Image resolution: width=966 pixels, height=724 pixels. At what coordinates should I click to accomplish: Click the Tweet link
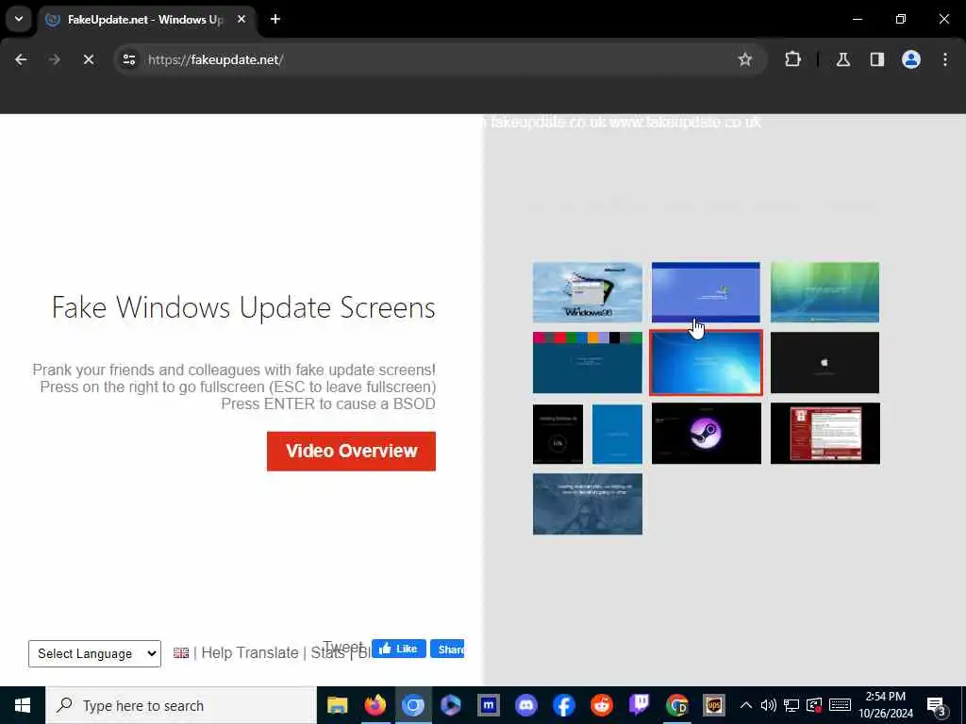tap(342, 647)
